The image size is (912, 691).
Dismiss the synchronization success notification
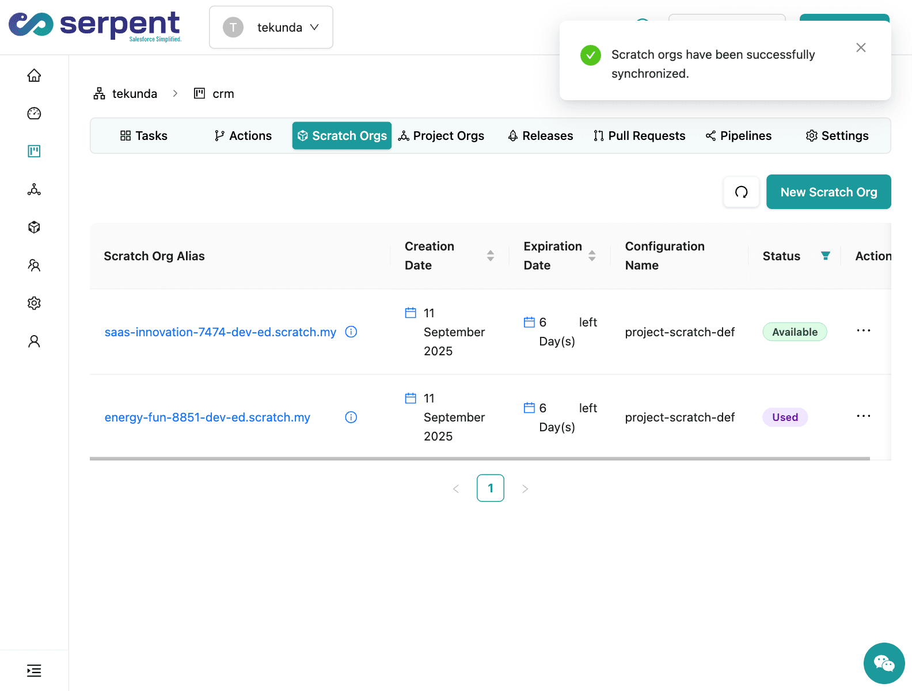click(x=861, y=48)
